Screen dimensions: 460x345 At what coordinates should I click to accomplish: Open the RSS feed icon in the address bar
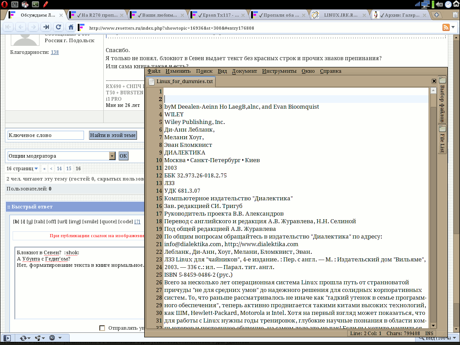click(446, 27)
